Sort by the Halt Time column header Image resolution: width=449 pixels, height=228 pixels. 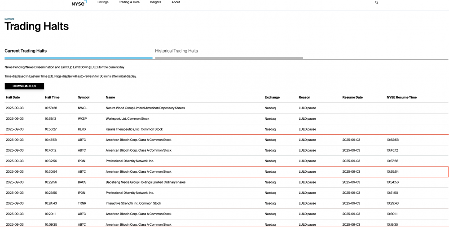coord(52,97)
